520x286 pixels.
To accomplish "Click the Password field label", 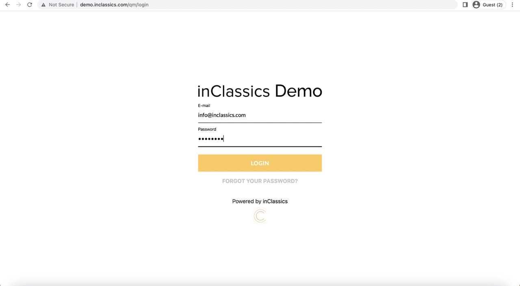I will (207, 129).
